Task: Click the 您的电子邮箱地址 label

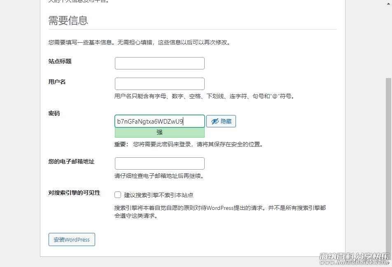Action: click(x=72, y=161)
